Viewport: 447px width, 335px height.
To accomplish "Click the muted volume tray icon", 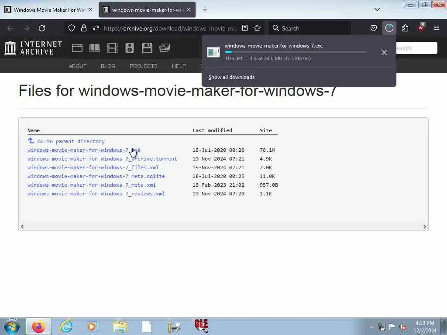I will pyautogui.click(x=403, y=327).
